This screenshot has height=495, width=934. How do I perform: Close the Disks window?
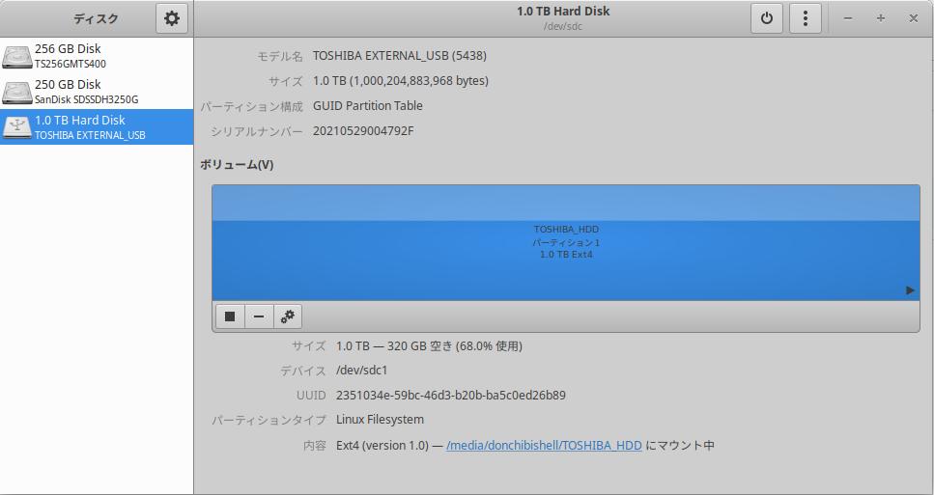[913, 18]
